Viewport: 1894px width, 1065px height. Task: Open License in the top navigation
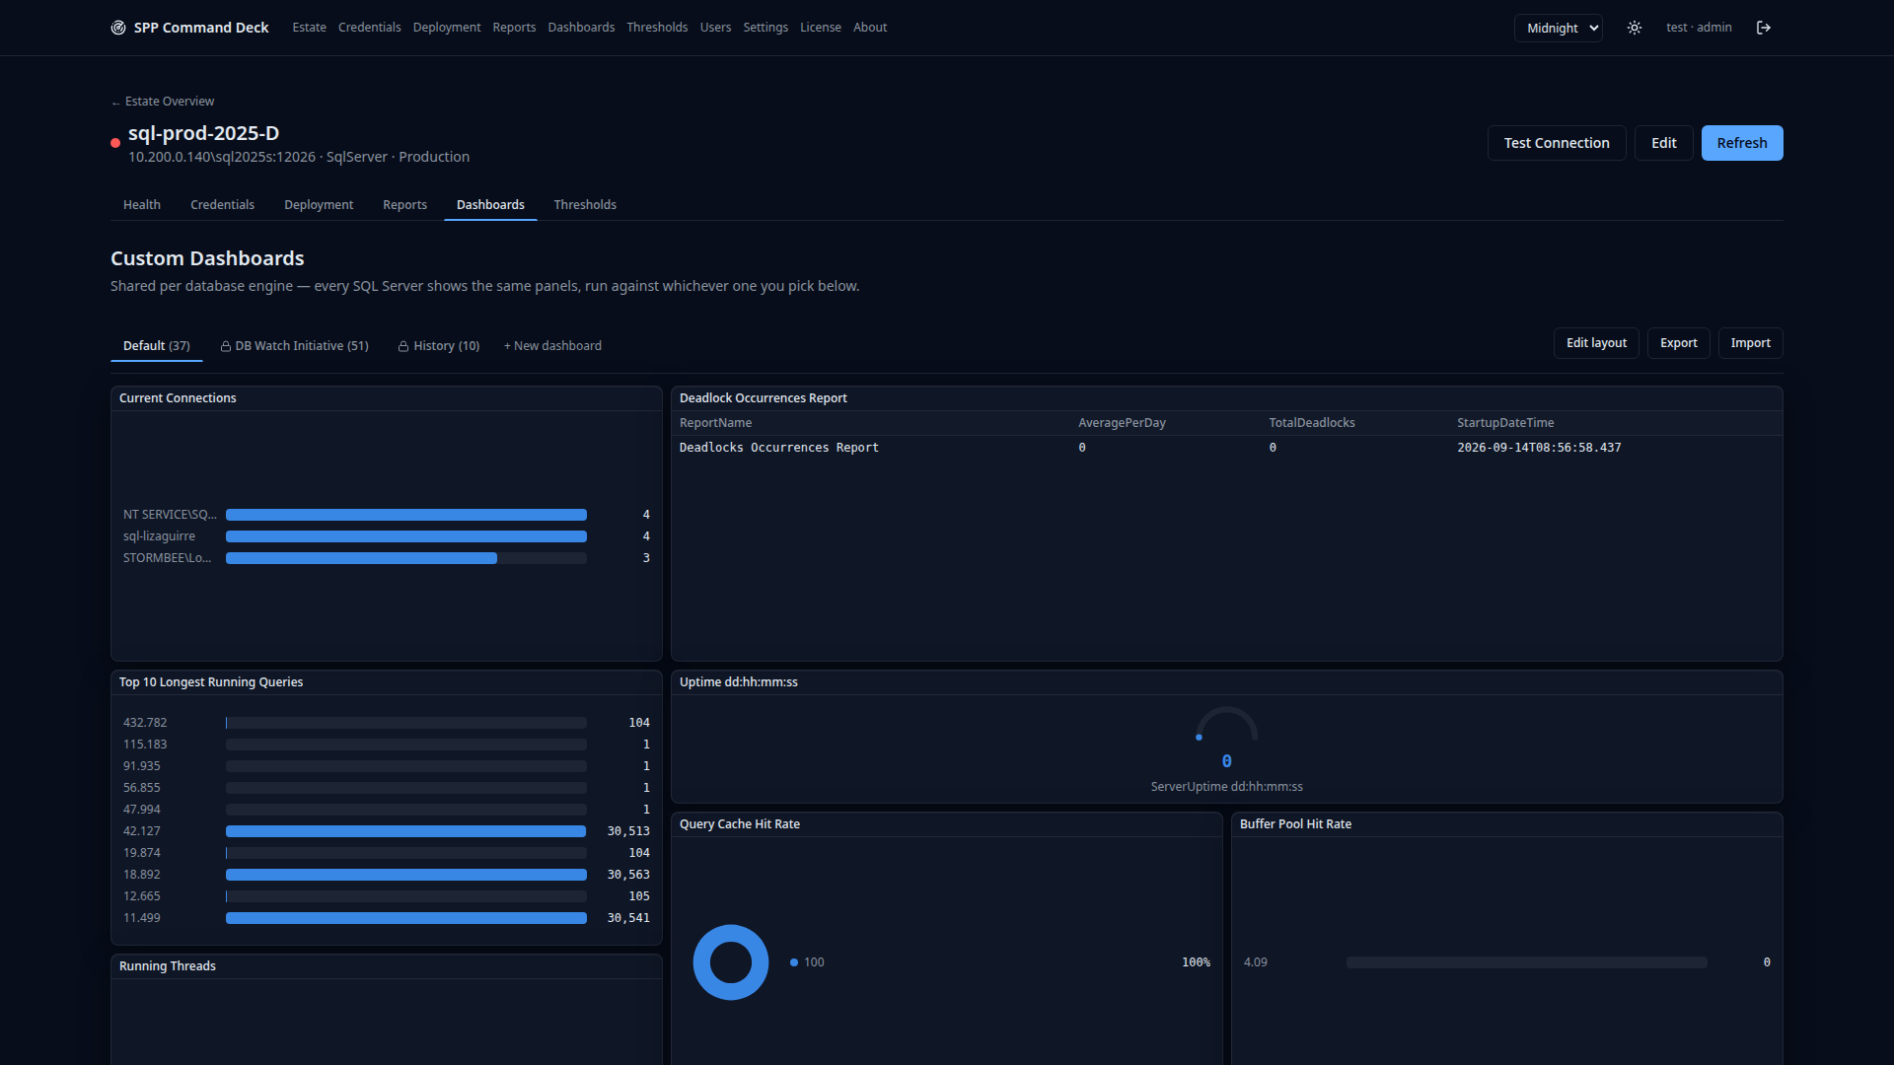(821, 28)
